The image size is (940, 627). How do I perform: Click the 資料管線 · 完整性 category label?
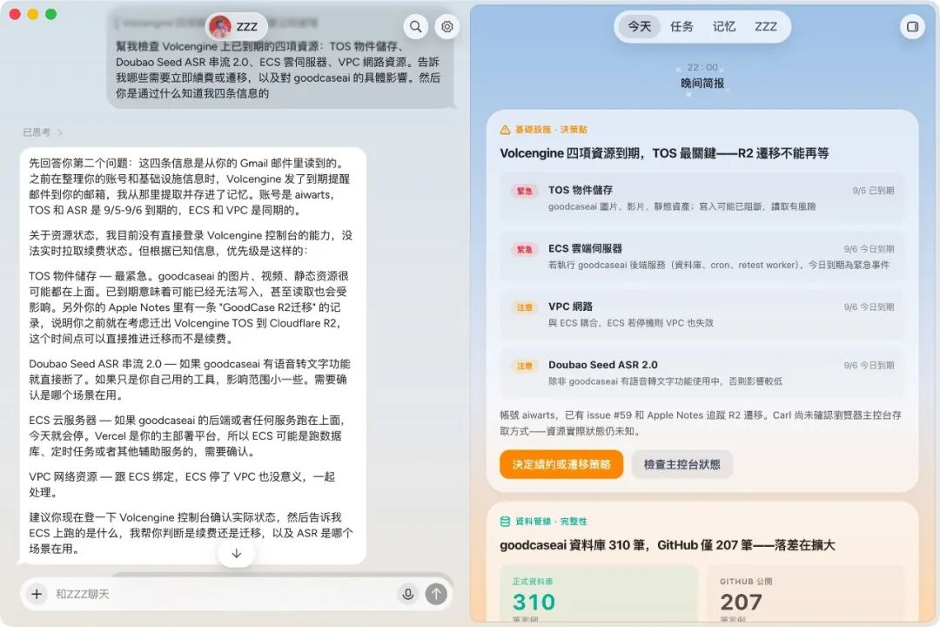pyautogui.click(x=551, y=522)
